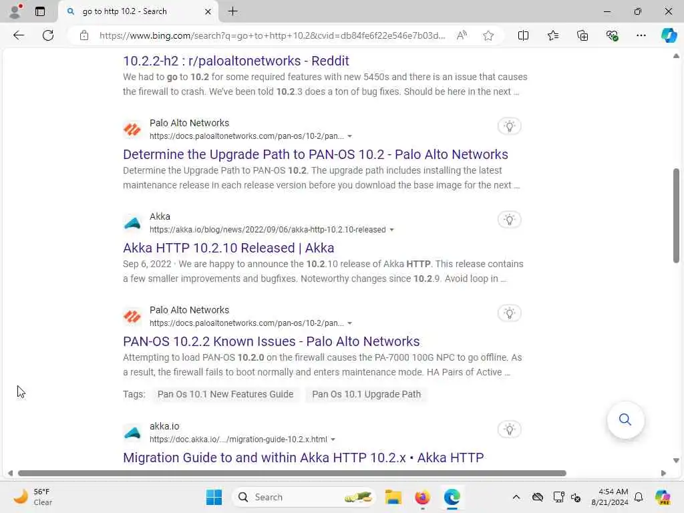Open Collections
This screenshot has height=513, width=684.
point(582,35)
